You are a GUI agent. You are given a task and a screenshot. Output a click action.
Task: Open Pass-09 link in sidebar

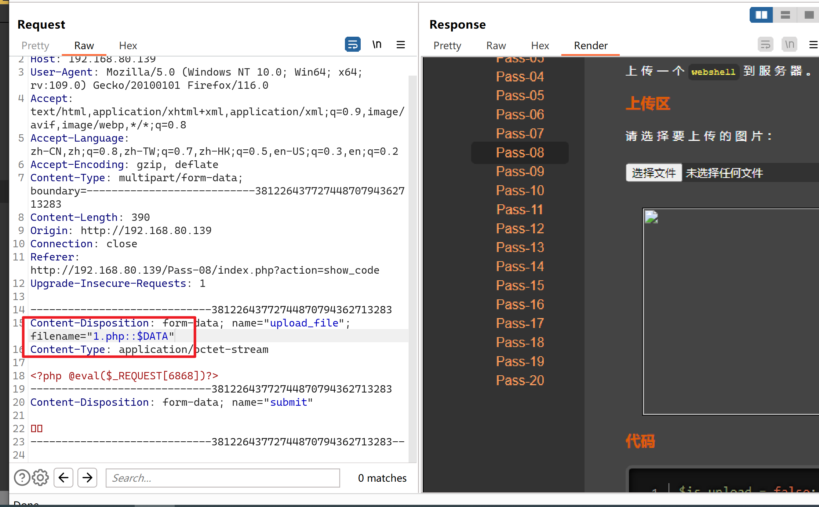[x=520, y=171]
